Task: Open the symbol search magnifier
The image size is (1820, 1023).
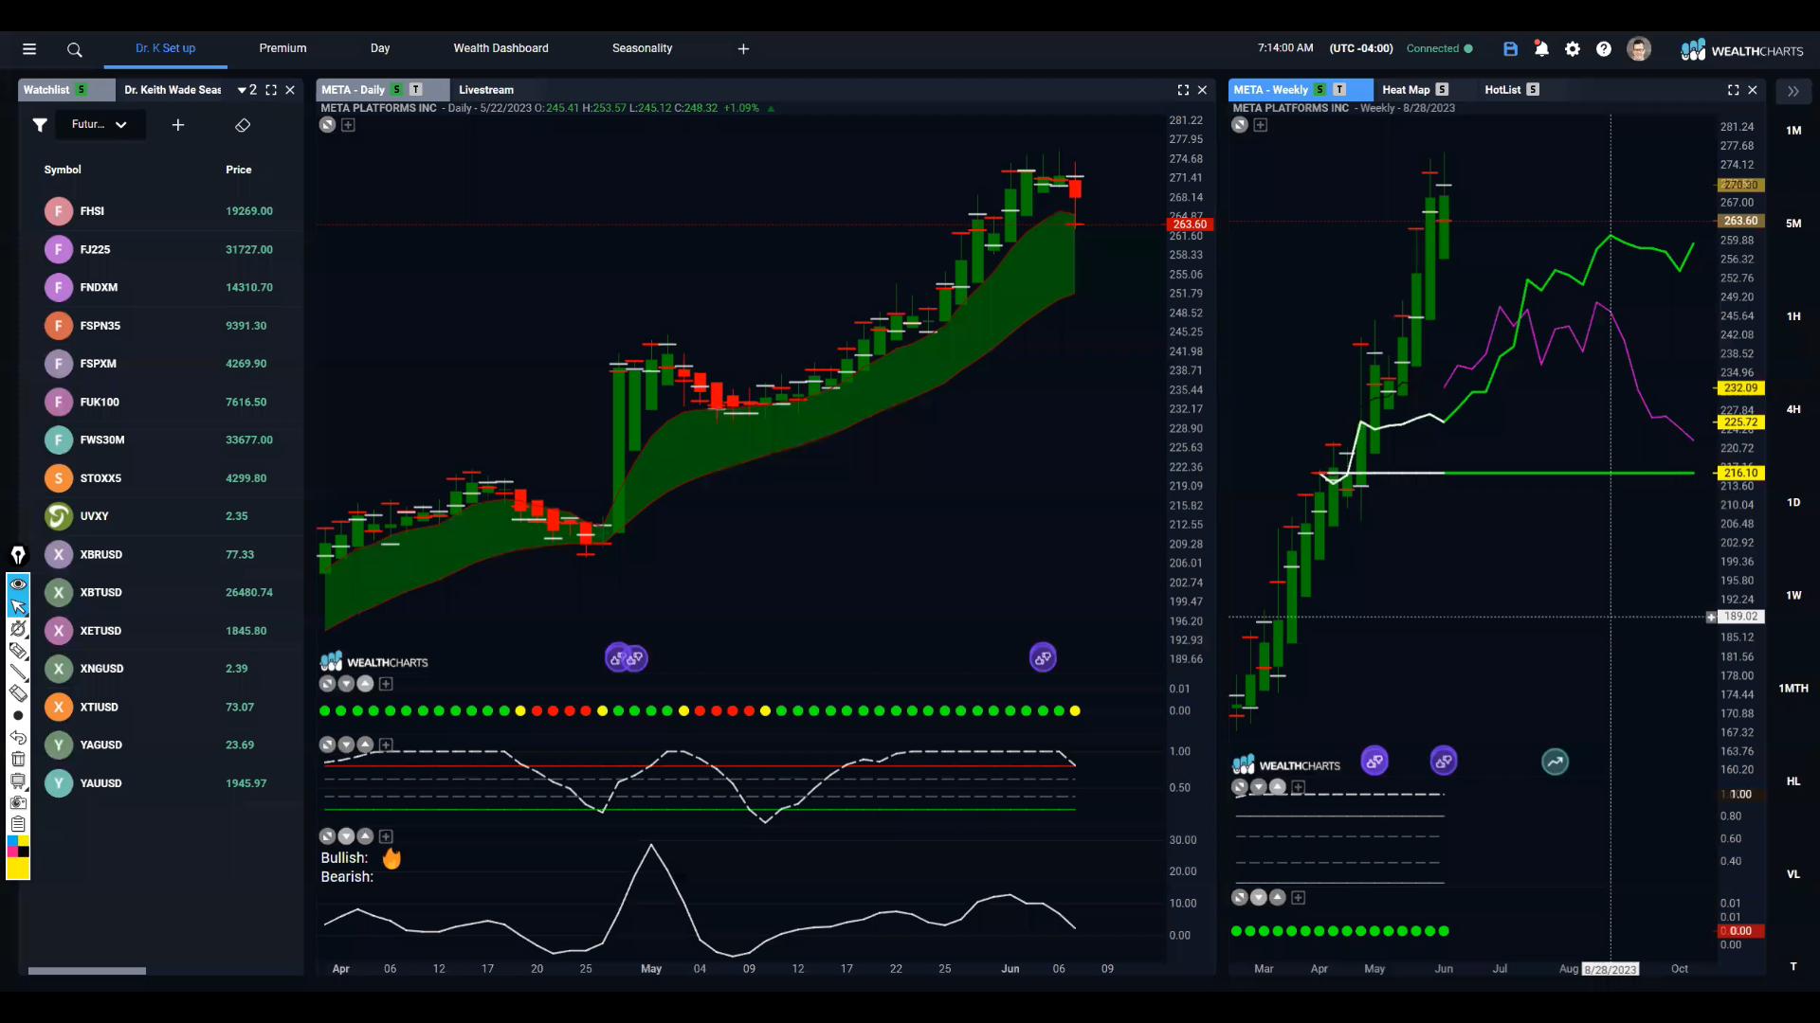Action: click(x=75, y=49)
